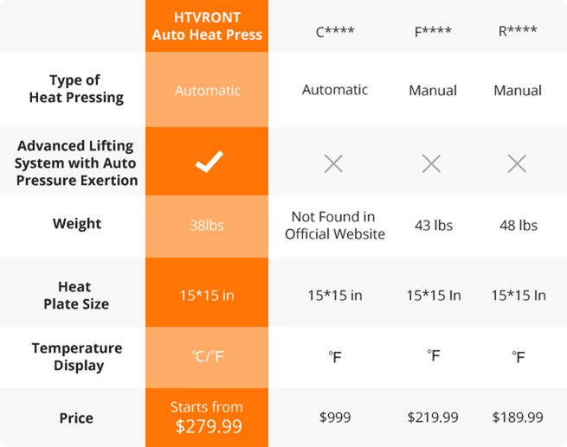Click the 43 lbs weight value
Viewport: 567px width, 447px height.
(431, 225)
